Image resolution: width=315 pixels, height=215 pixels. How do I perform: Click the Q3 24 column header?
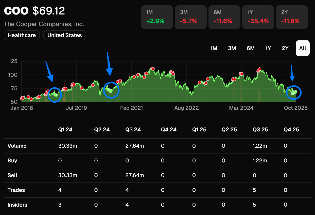133,130
